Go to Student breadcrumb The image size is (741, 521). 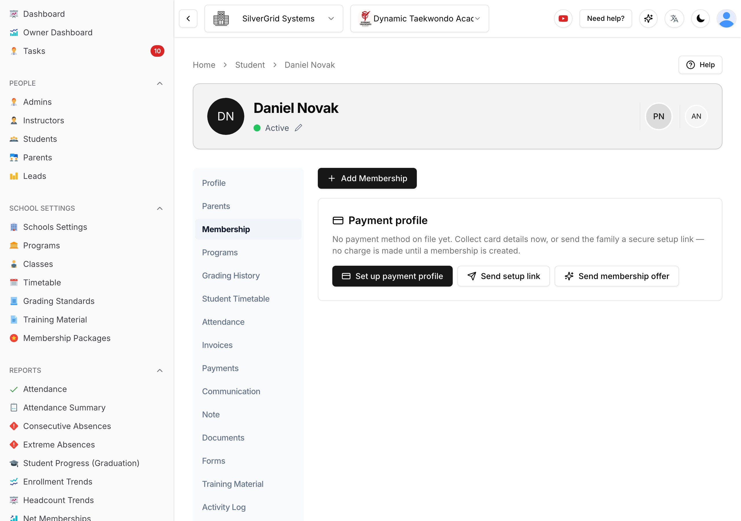(250, 65)
